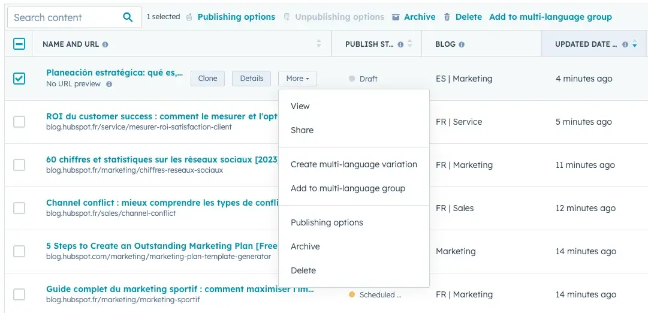Toggle the select-all header checkbox

pyautogui.click(x=19, y=44)
